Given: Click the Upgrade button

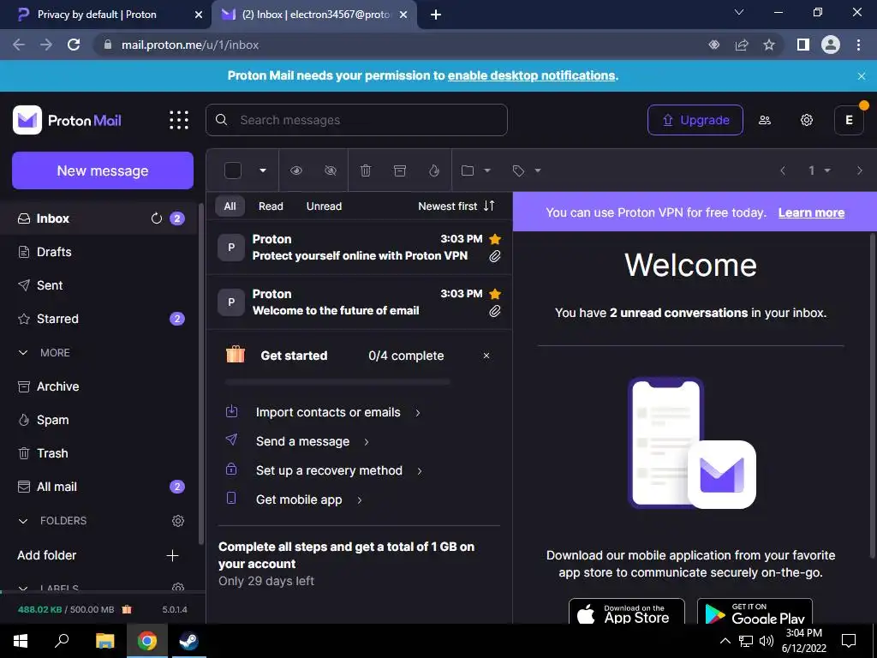Looking at the screenshot, I should pos(695,120).
